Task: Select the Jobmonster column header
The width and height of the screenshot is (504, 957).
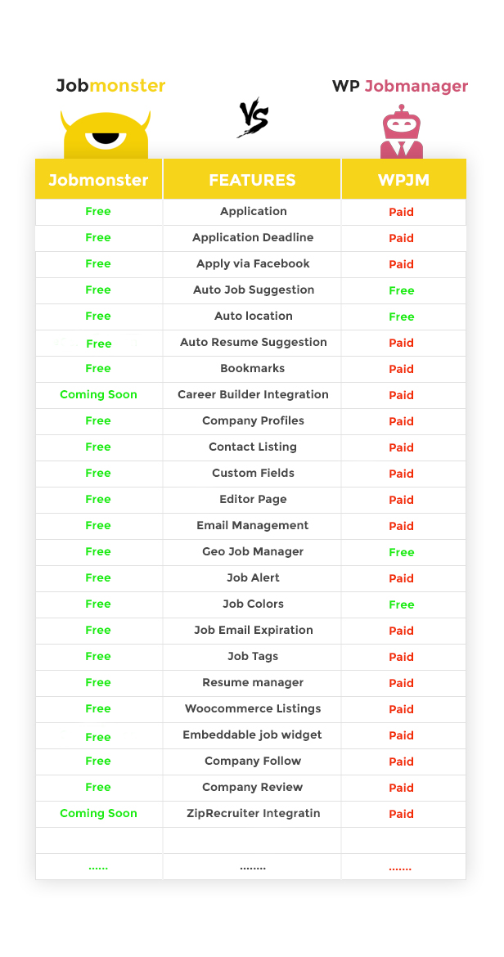Action: (98, 180)
